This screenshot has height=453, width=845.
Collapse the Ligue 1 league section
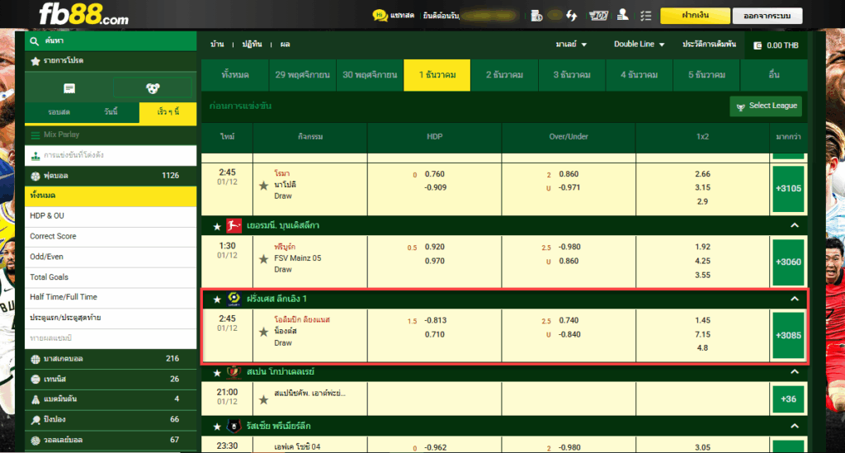pyautogui.click(x=795, y=299)
